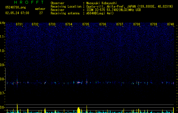The height and width of the screenshot is (113, 178).
Task: Click the 0737 time marker
Action: coord(120,24)
